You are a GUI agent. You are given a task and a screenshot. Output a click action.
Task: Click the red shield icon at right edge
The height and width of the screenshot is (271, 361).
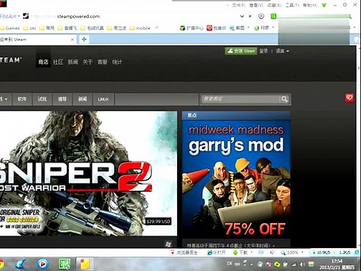pyautogui.click(x=349, y=98)
